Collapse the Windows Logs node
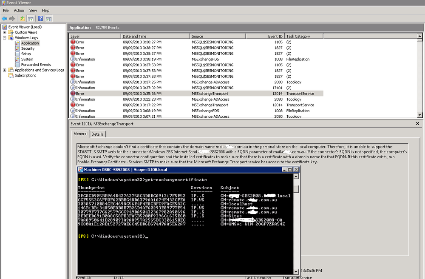Screen dimensions: 425x279 (x=4, y=38)
